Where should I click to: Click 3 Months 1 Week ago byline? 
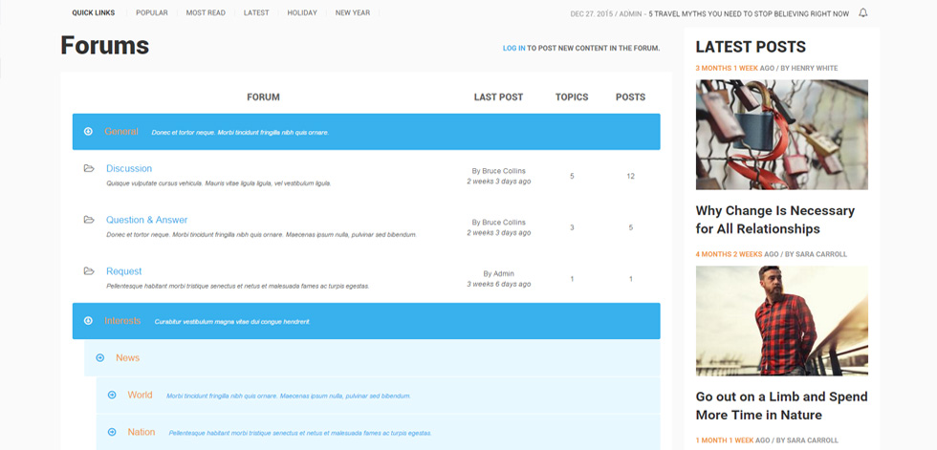point(767,68)
